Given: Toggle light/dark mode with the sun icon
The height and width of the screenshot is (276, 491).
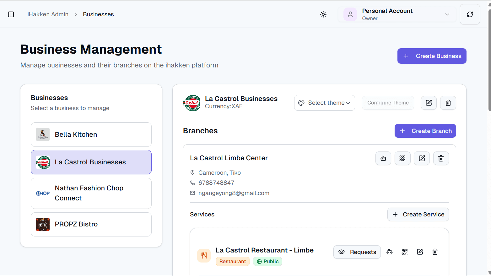Looking at the screenshot, I should (323, 14).
